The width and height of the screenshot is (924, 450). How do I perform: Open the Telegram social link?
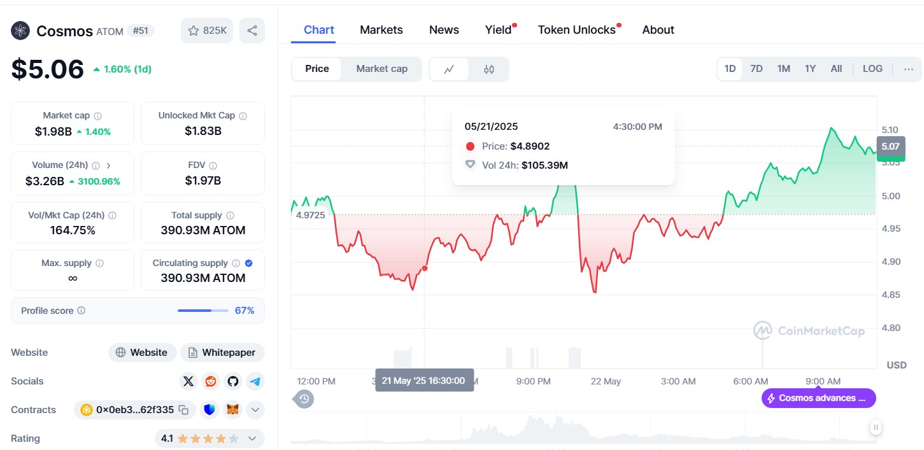tap(255, 381)
